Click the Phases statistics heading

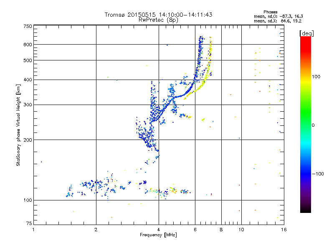[270, 12]
